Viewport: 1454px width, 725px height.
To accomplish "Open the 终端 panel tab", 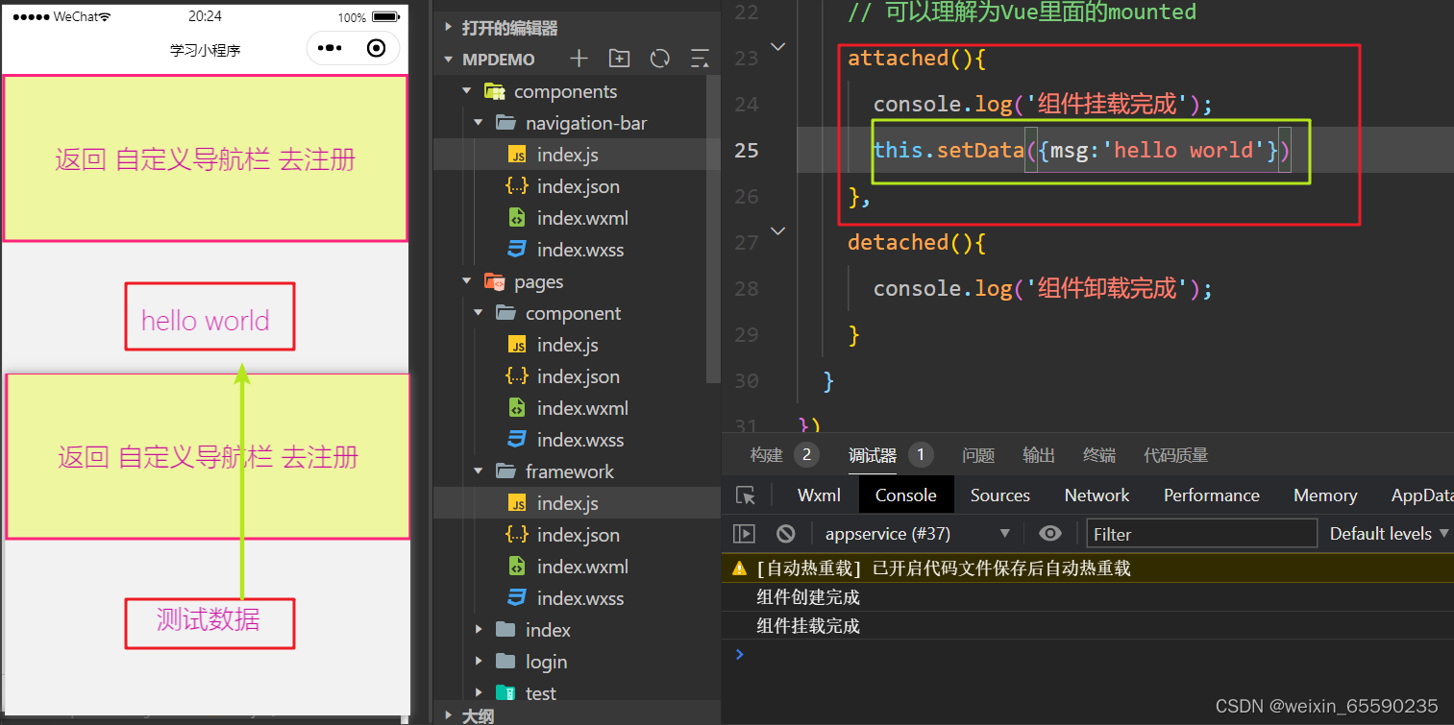I will pyautogui.click(x=1099, y=455).
